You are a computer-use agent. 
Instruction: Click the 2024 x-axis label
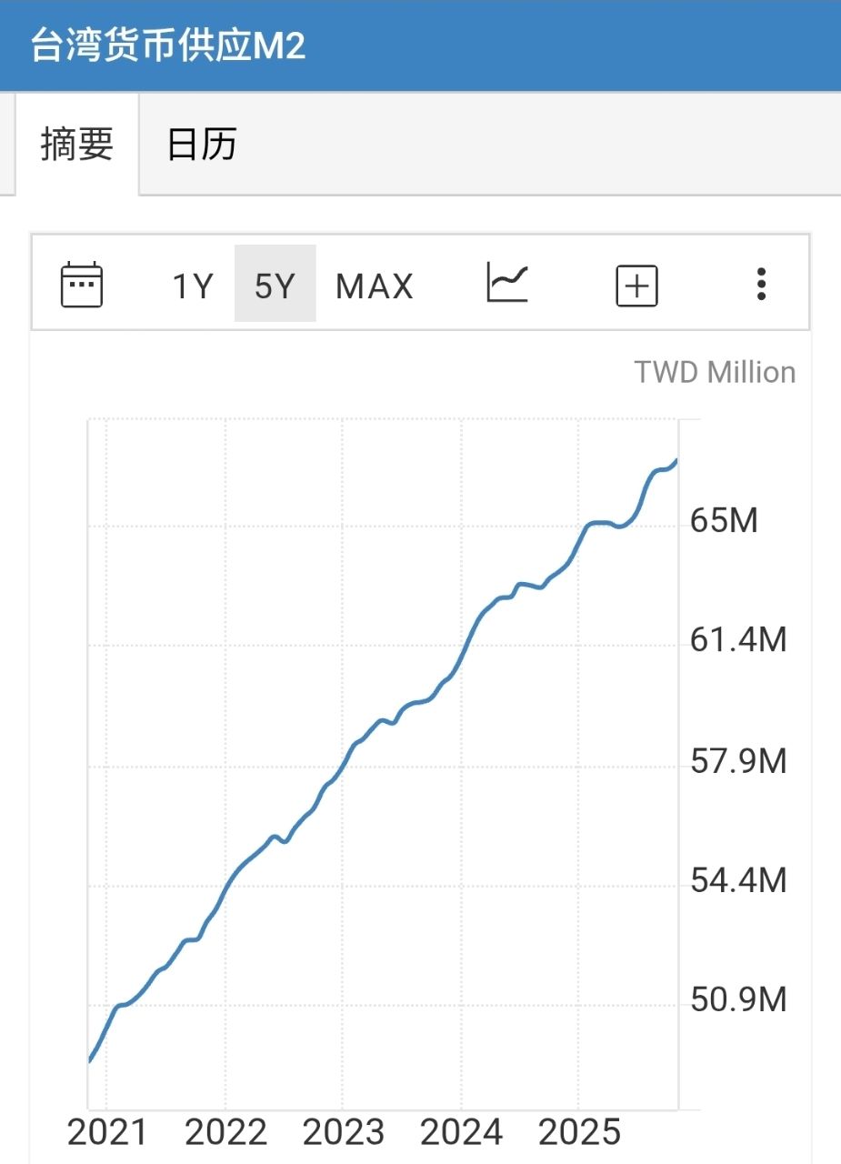[x=462, y=1133]
